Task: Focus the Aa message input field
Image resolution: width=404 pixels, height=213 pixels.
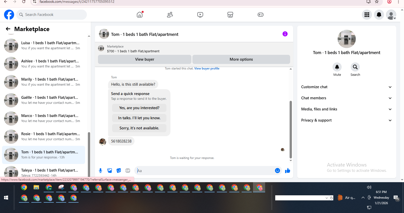Action: point(205,171)
